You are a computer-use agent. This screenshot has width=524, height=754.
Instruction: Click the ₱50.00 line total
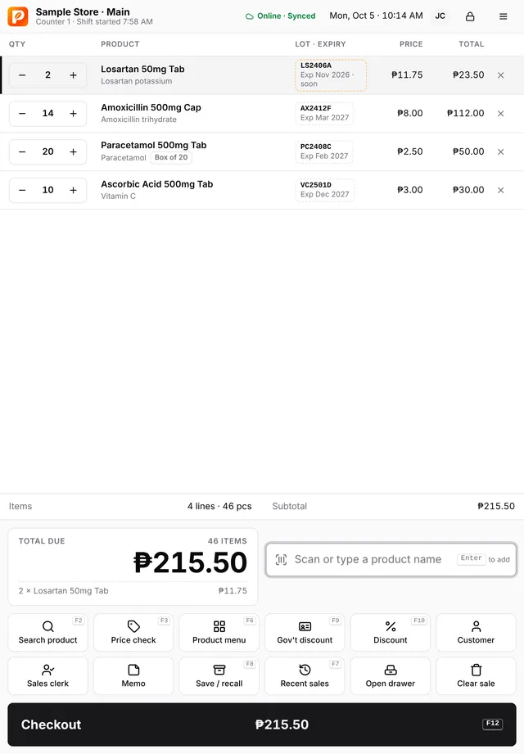tap(468, 152)
